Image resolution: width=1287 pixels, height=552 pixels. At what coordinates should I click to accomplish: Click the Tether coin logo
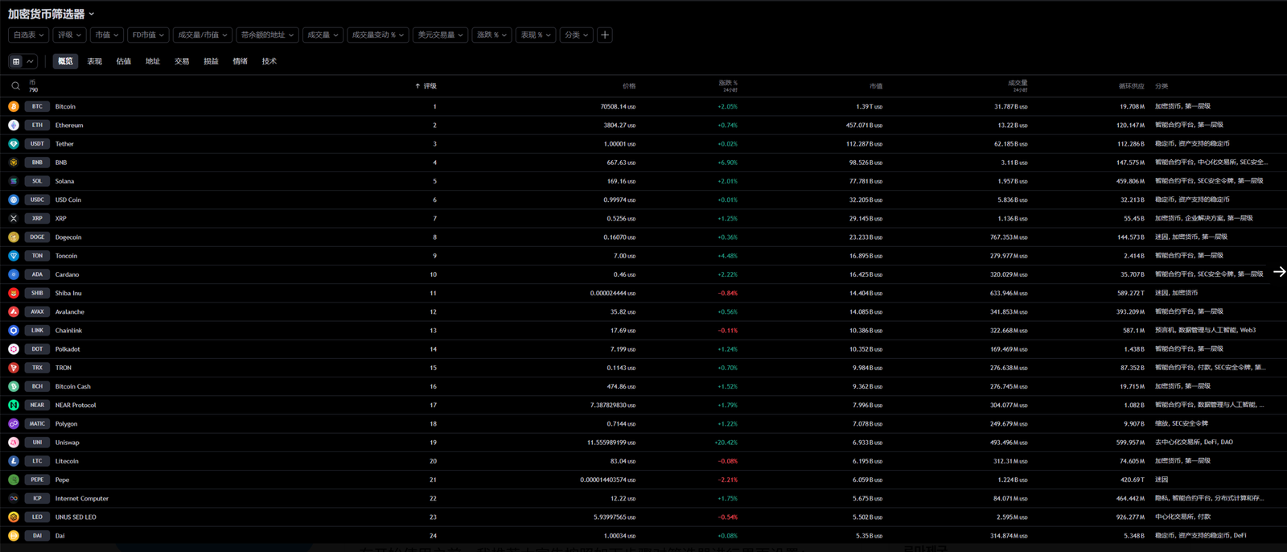click(14, 144)
